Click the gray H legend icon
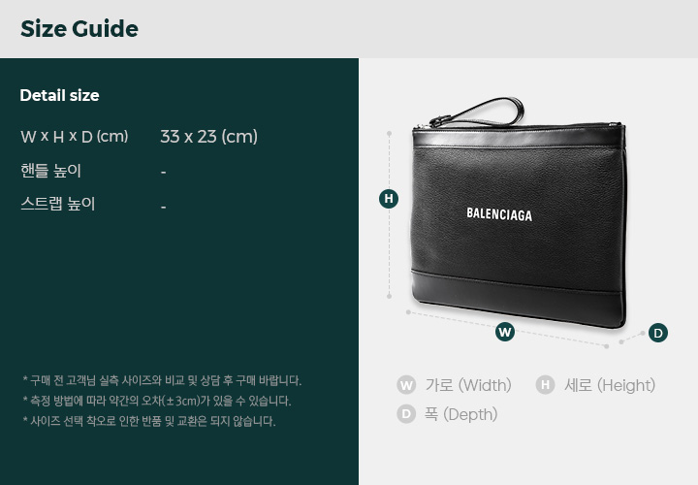This screenshot has height=485, width=698. (545, 385)
